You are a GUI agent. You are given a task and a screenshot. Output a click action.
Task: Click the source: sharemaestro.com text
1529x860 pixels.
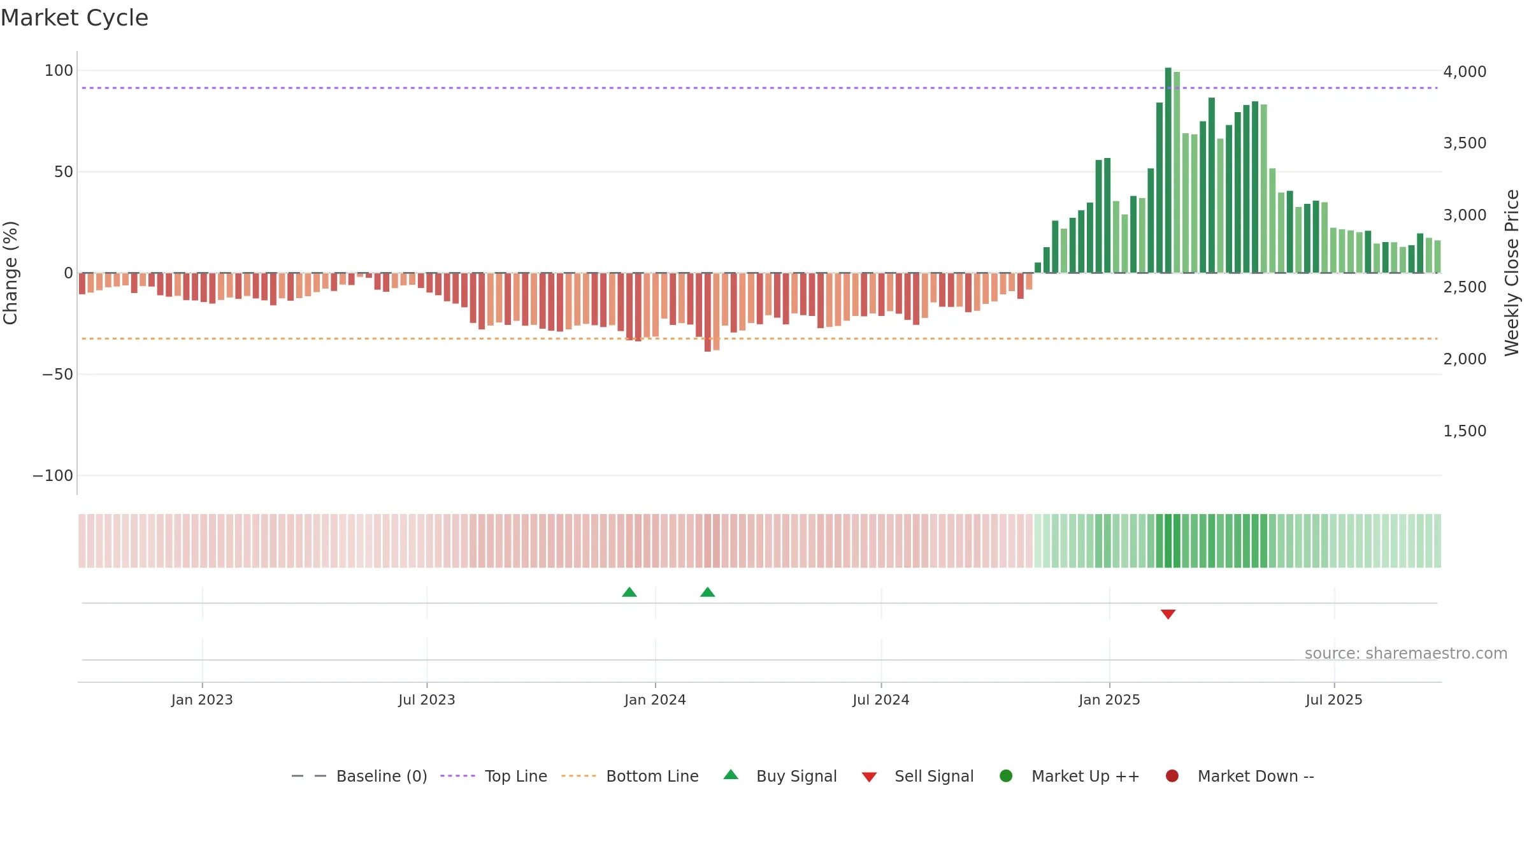(x=1406, y=653)
